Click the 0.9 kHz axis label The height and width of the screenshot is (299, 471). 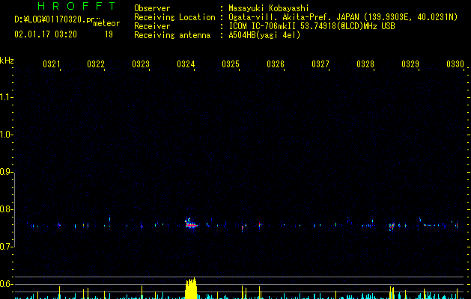6,172
